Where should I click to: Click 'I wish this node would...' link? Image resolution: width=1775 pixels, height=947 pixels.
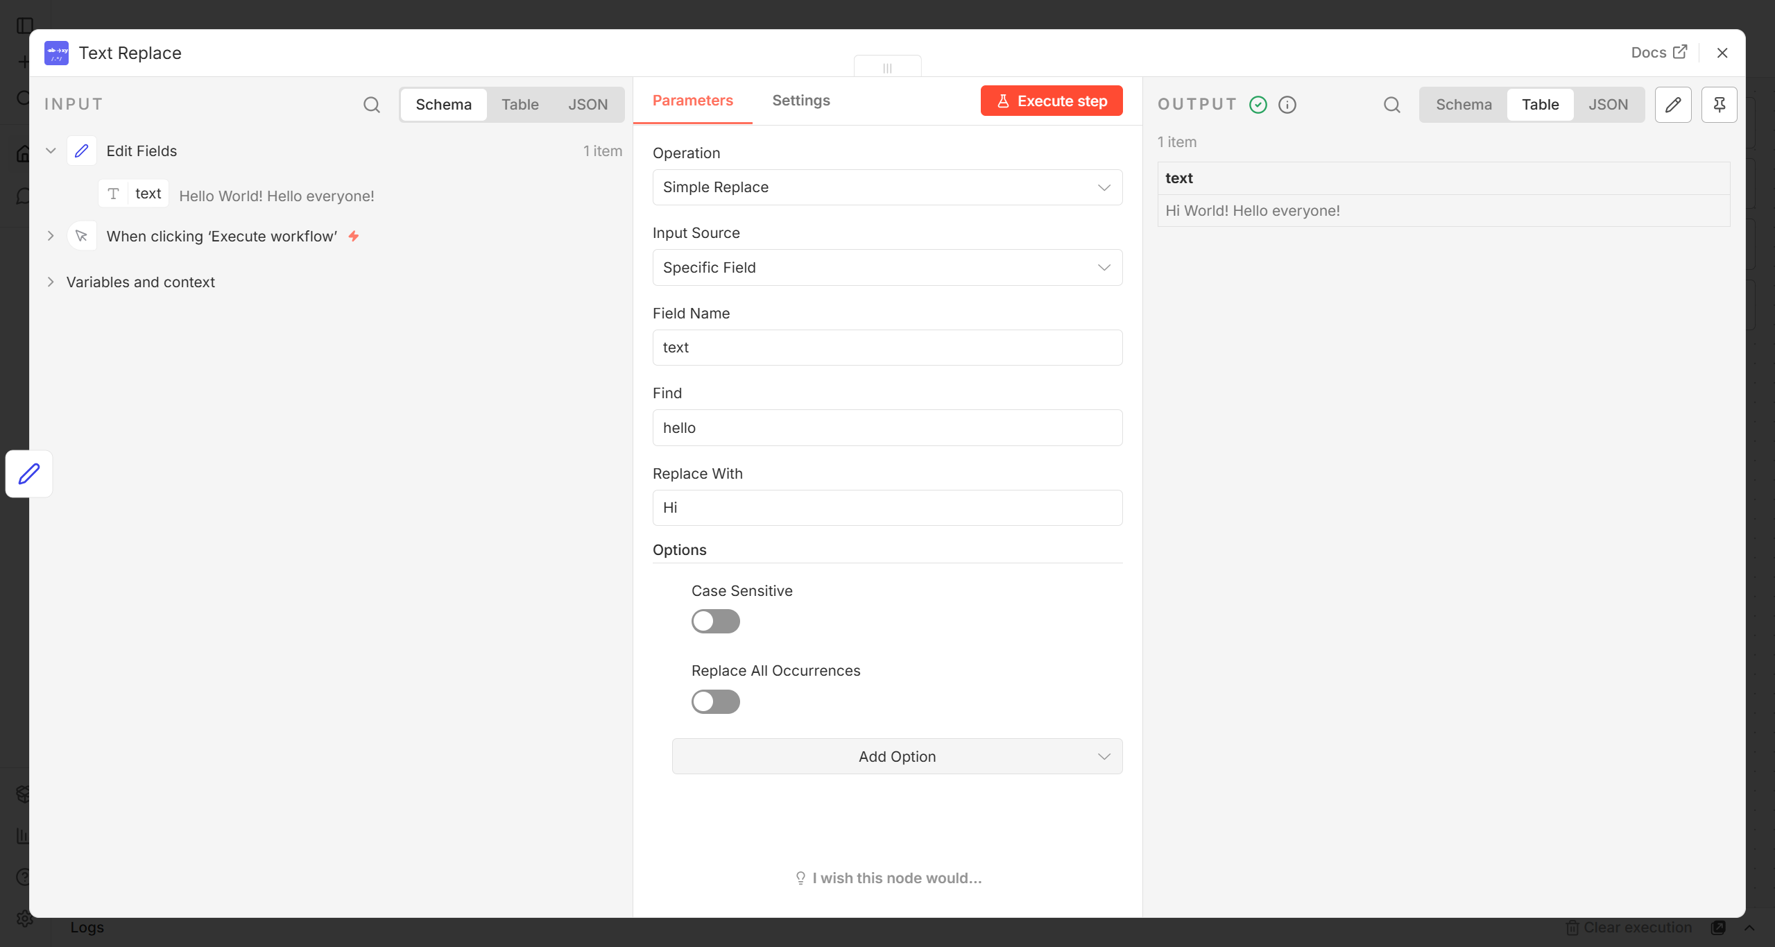coord(889,878)
